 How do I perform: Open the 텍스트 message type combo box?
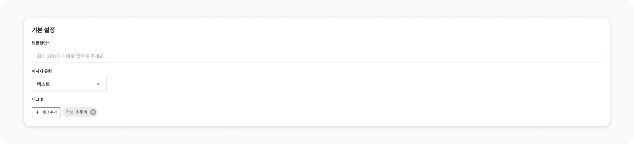[x=69, y=84]
